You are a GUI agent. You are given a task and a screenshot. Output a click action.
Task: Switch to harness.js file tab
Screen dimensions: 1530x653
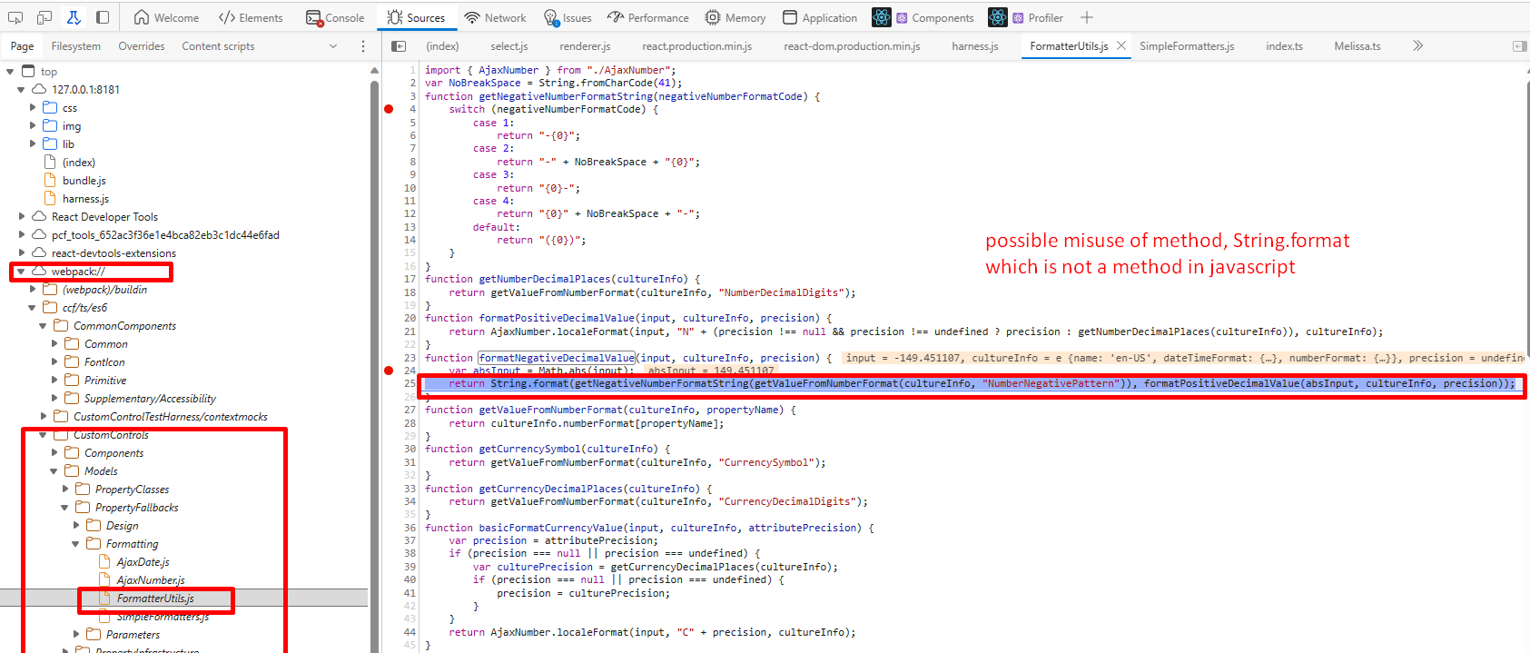(x=975, y=46)
